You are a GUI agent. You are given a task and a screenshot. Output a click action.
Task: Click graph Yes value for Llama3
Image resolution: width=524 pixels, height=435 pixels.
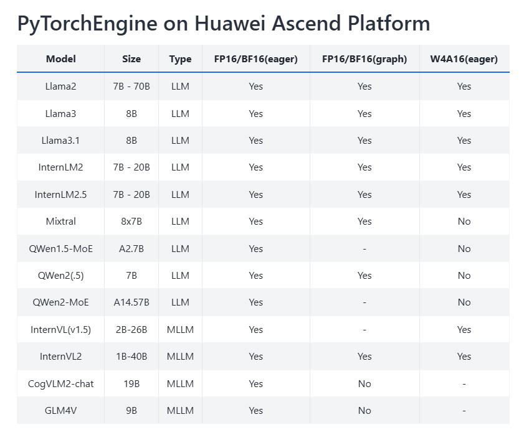tap(364, 113)
